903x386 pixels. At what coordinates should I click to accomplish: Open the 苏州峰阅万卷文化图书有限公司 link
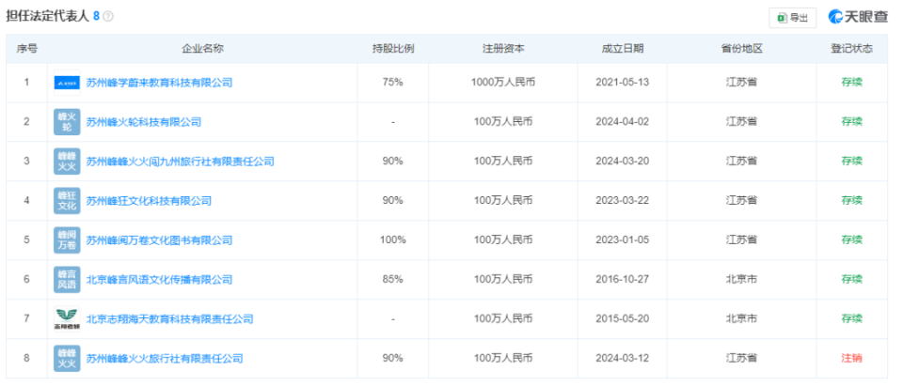point(160,240)
